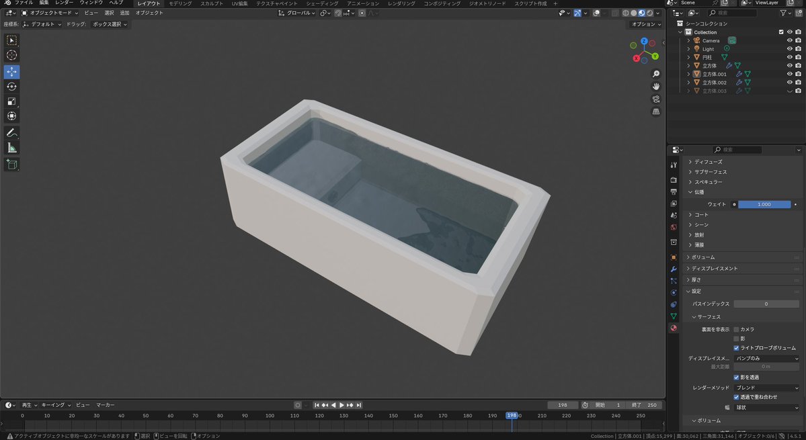Open the Scene properties tab

[674, 215]
